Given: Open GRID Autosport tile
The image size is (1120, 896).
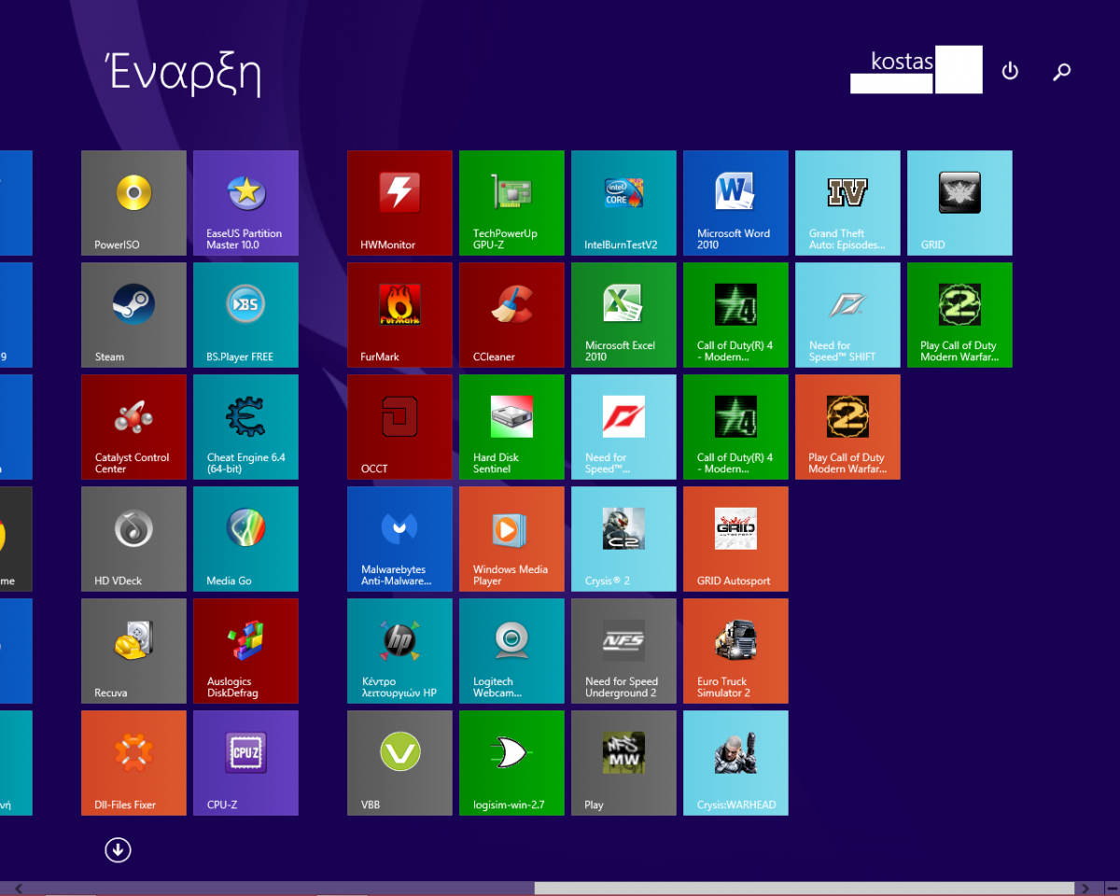Looking at the screenshot, I should pos(735,539).
